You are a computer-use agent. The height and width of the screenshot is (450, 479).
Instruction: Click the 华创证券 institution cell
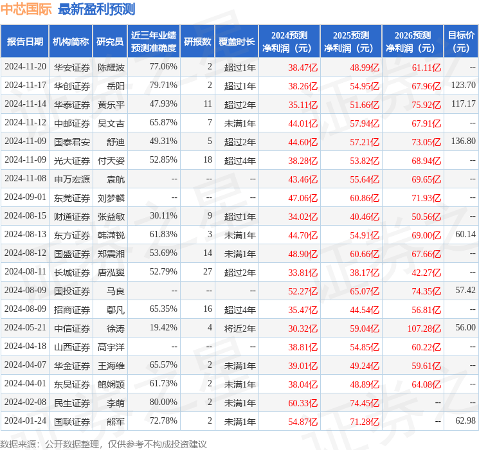coord(72,86)
